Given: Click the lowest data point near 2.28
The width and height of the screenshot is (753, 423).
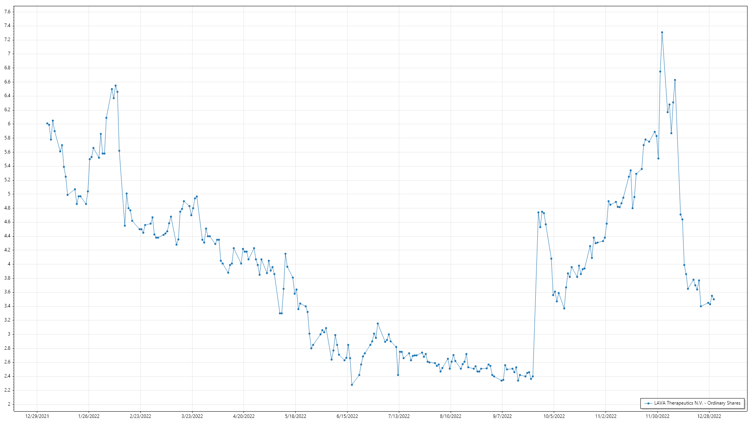Looking at the screenshot, I should pyautogui.click(x=352, y=385).
